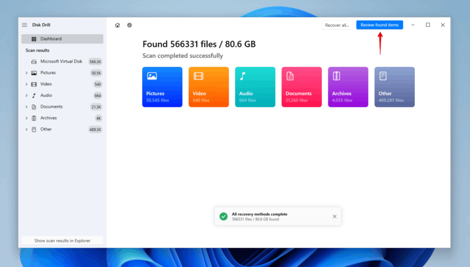The image size is (470, 267).
Task: Click 'All recovery methods complete' text
Action: pos(259,214)
